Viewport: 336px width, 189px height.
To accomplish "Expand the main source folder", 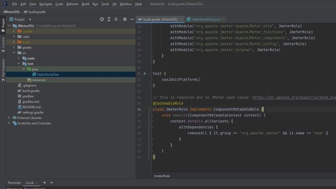I will (19, 58).
